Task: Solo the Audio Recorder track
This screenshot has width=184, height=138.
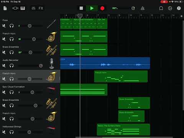Action: pos(11,66)
